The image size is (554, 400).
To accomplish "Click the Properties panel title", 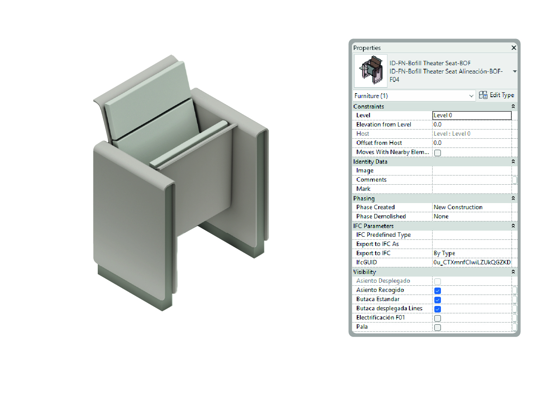I will point(367,48).
